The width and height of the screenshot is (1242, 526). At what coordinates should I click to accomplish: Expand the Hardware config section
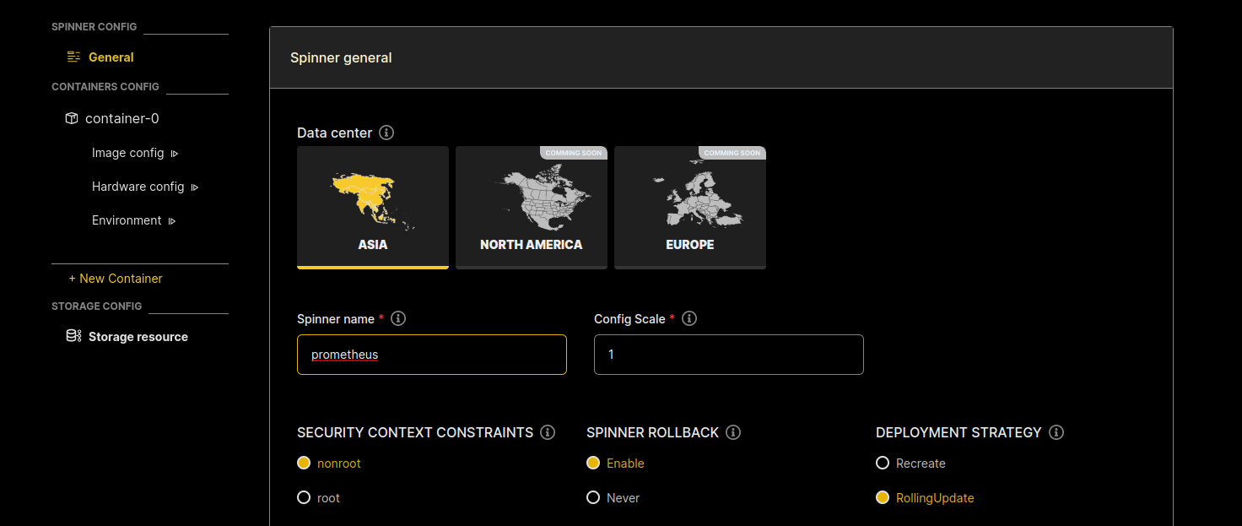[x=195, y=187]
